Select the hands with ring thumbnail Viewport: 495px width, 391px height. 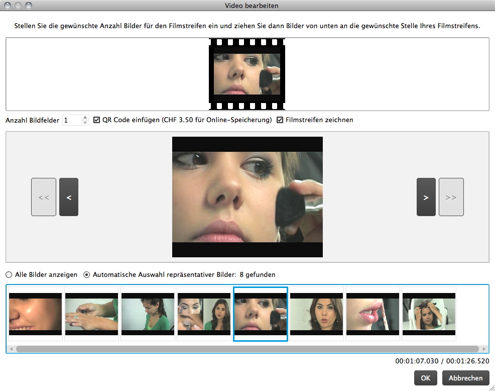click(x=91, y=314)
